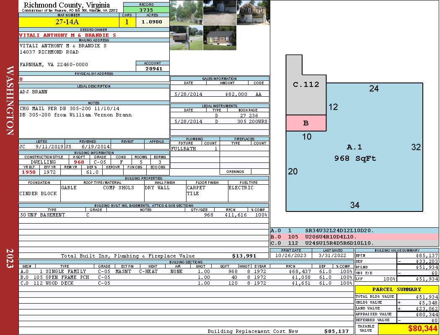Select the acres value 1.0900
The height and width of the screenshot is (335, 440).
point(153,22)
